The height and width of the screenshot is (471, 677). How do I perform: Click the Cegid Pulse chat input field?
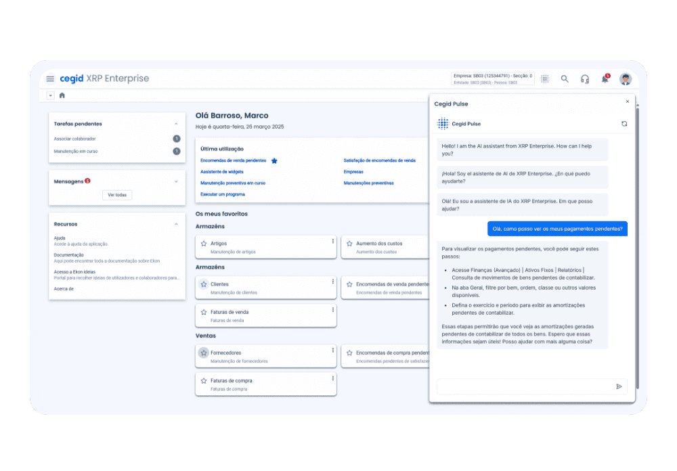[x=525, y=386]
